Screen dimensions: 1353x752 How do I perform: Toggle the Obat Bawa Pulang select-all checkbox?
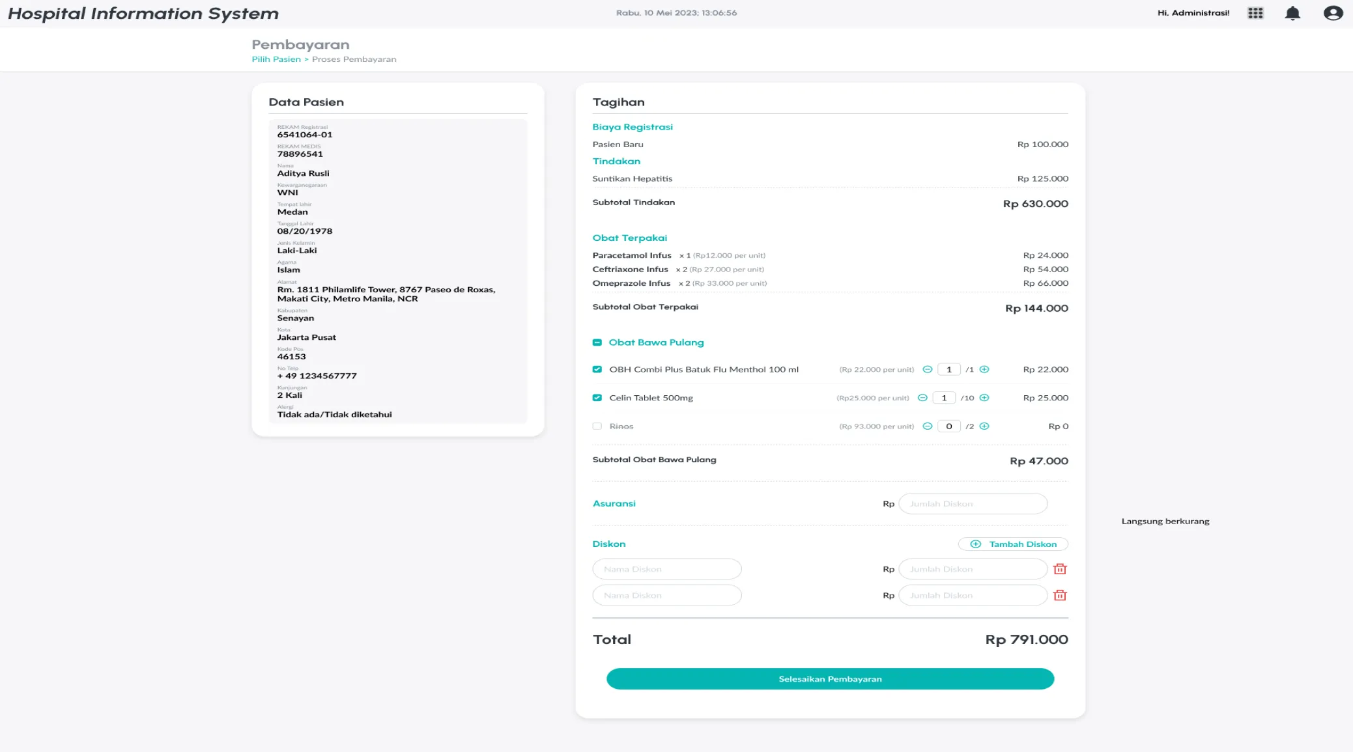(x=597, y=342)
